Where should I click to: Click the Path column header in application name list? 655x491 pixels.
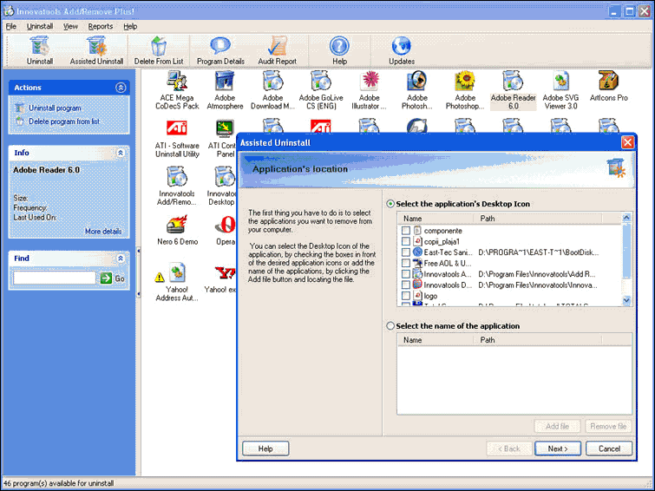[x=538, y=340]
